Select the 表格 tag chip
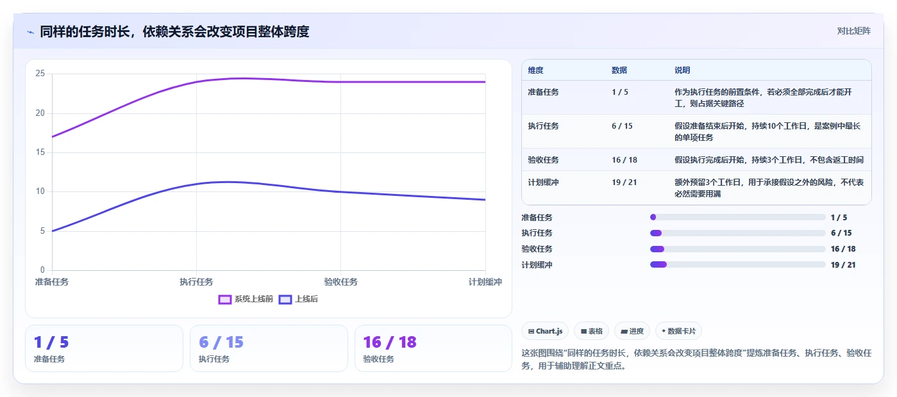This screenshot has width=897, height=397. (591, 331)
